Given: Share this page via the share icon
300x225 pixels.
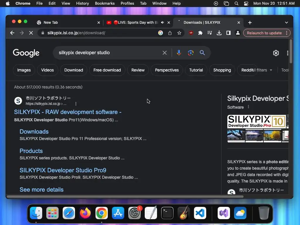Looking at the screenshot, I should click(x=170, y=33).
